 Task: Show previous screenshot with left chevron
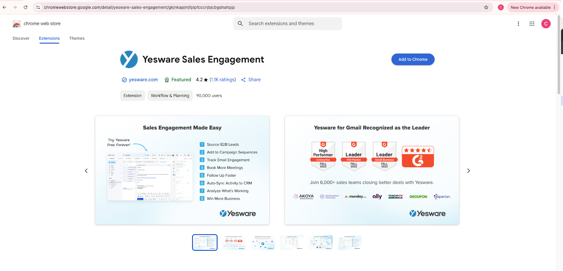86,171
